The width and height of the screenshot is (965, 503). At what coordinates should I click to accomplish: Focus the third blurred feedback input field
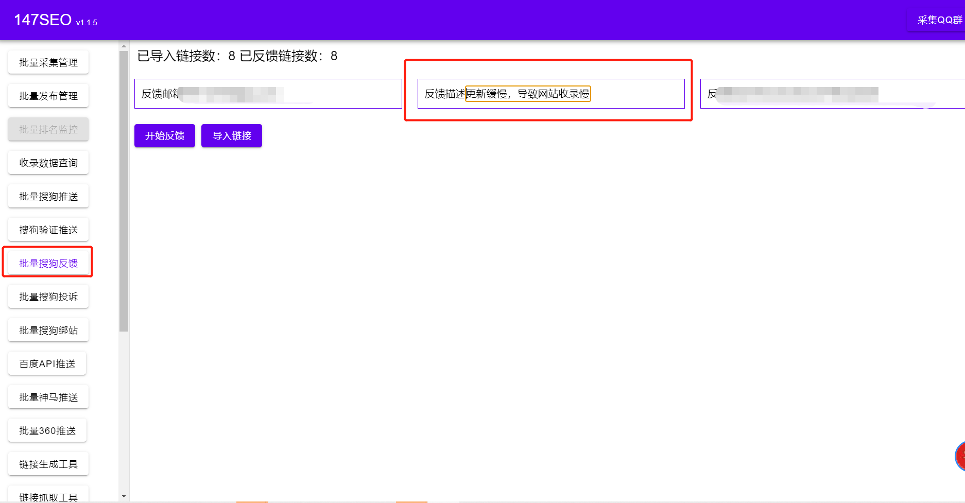833,94
